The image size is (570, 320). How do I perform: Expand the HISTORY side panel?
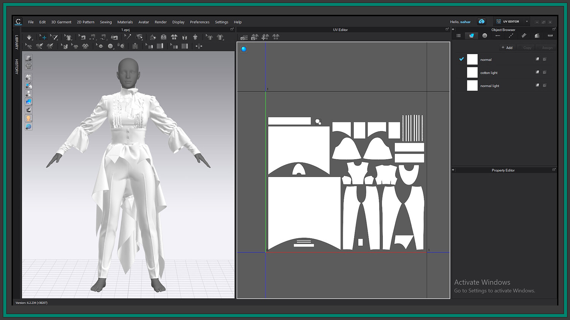[17, 66]
